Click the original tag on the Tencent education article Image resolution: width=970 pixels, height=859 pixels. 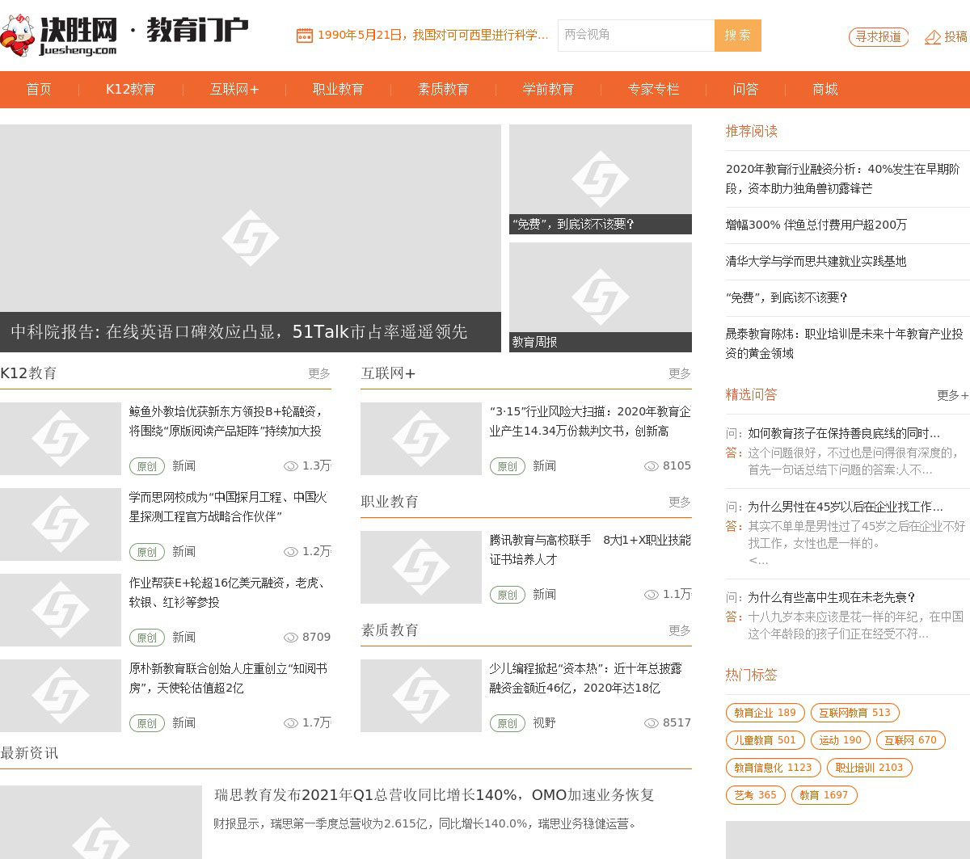[507, 595]
